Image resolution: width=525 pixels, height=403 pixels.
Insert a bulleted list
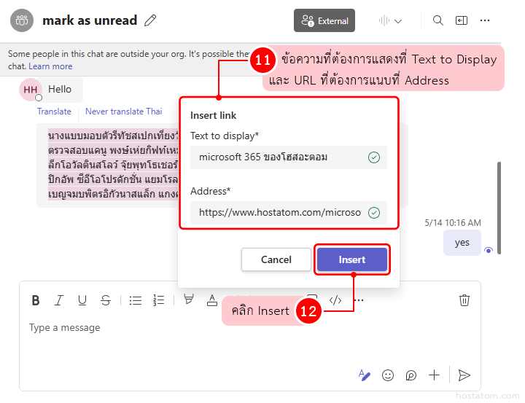(136, 300)
